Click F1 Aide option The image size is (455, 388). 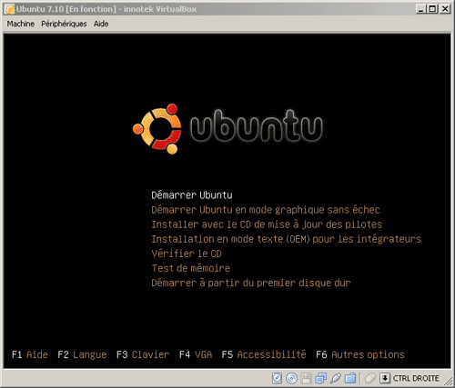30,354
